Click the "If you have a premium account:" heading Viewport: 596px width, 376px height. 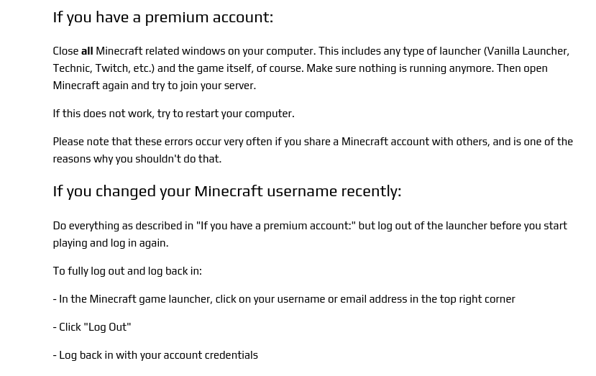[163, 17]
